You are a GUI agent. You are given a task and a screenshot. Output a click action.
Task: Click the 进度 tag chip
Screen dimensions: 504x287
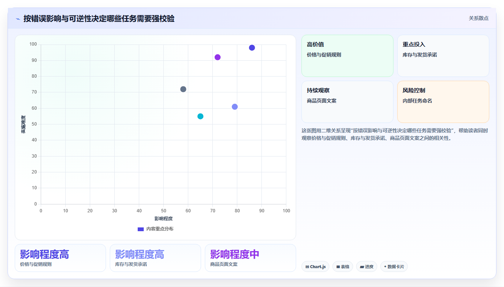click(x=366, y=267)
